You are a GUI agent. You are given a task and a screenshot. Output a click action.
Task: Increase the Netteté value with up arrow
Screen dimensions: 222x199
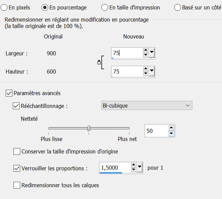coord(171,128)
